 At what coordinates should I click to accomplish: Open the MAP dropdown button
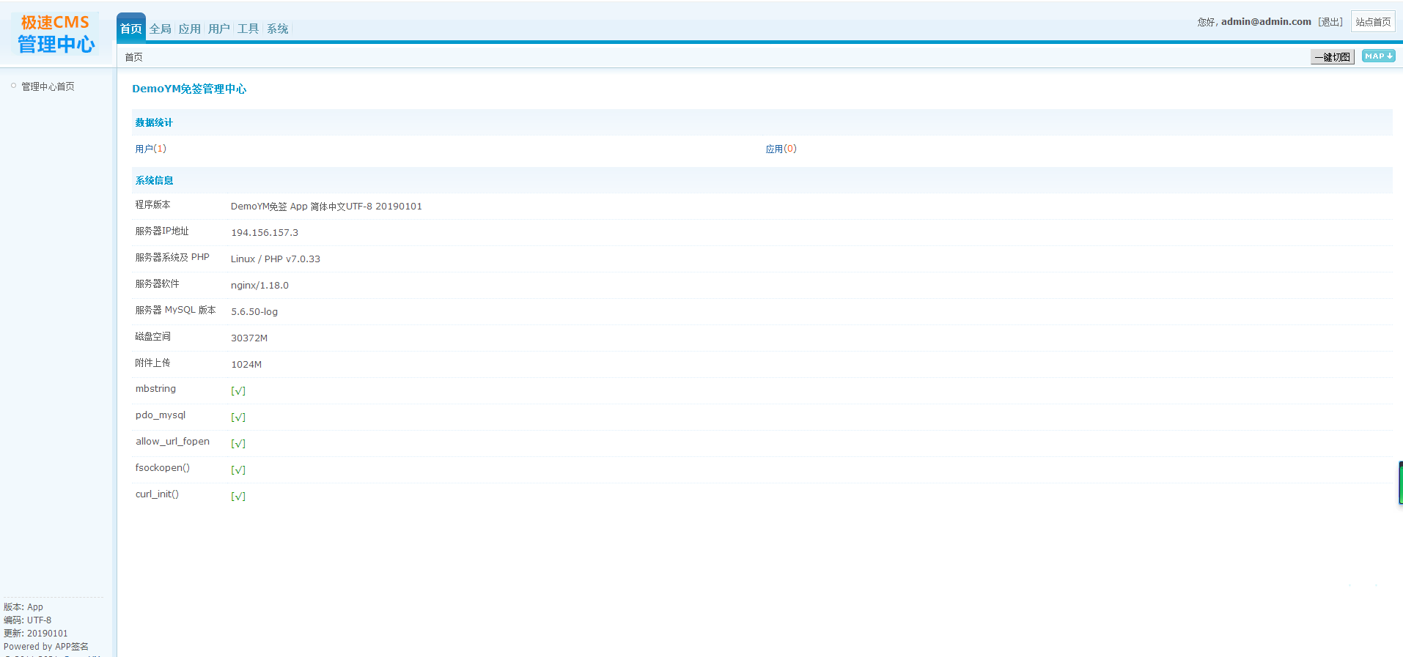pos(1378,56)
